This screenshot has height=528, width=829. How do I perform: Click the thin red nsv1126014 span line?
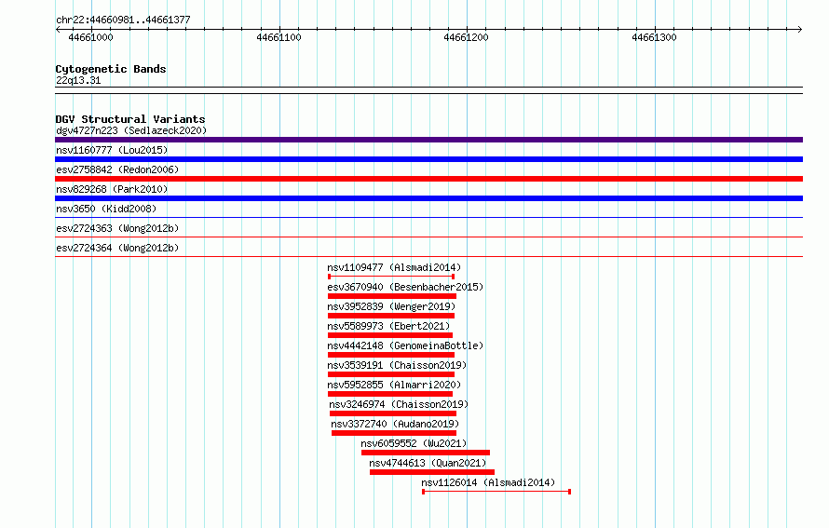(x=496, y=492)
